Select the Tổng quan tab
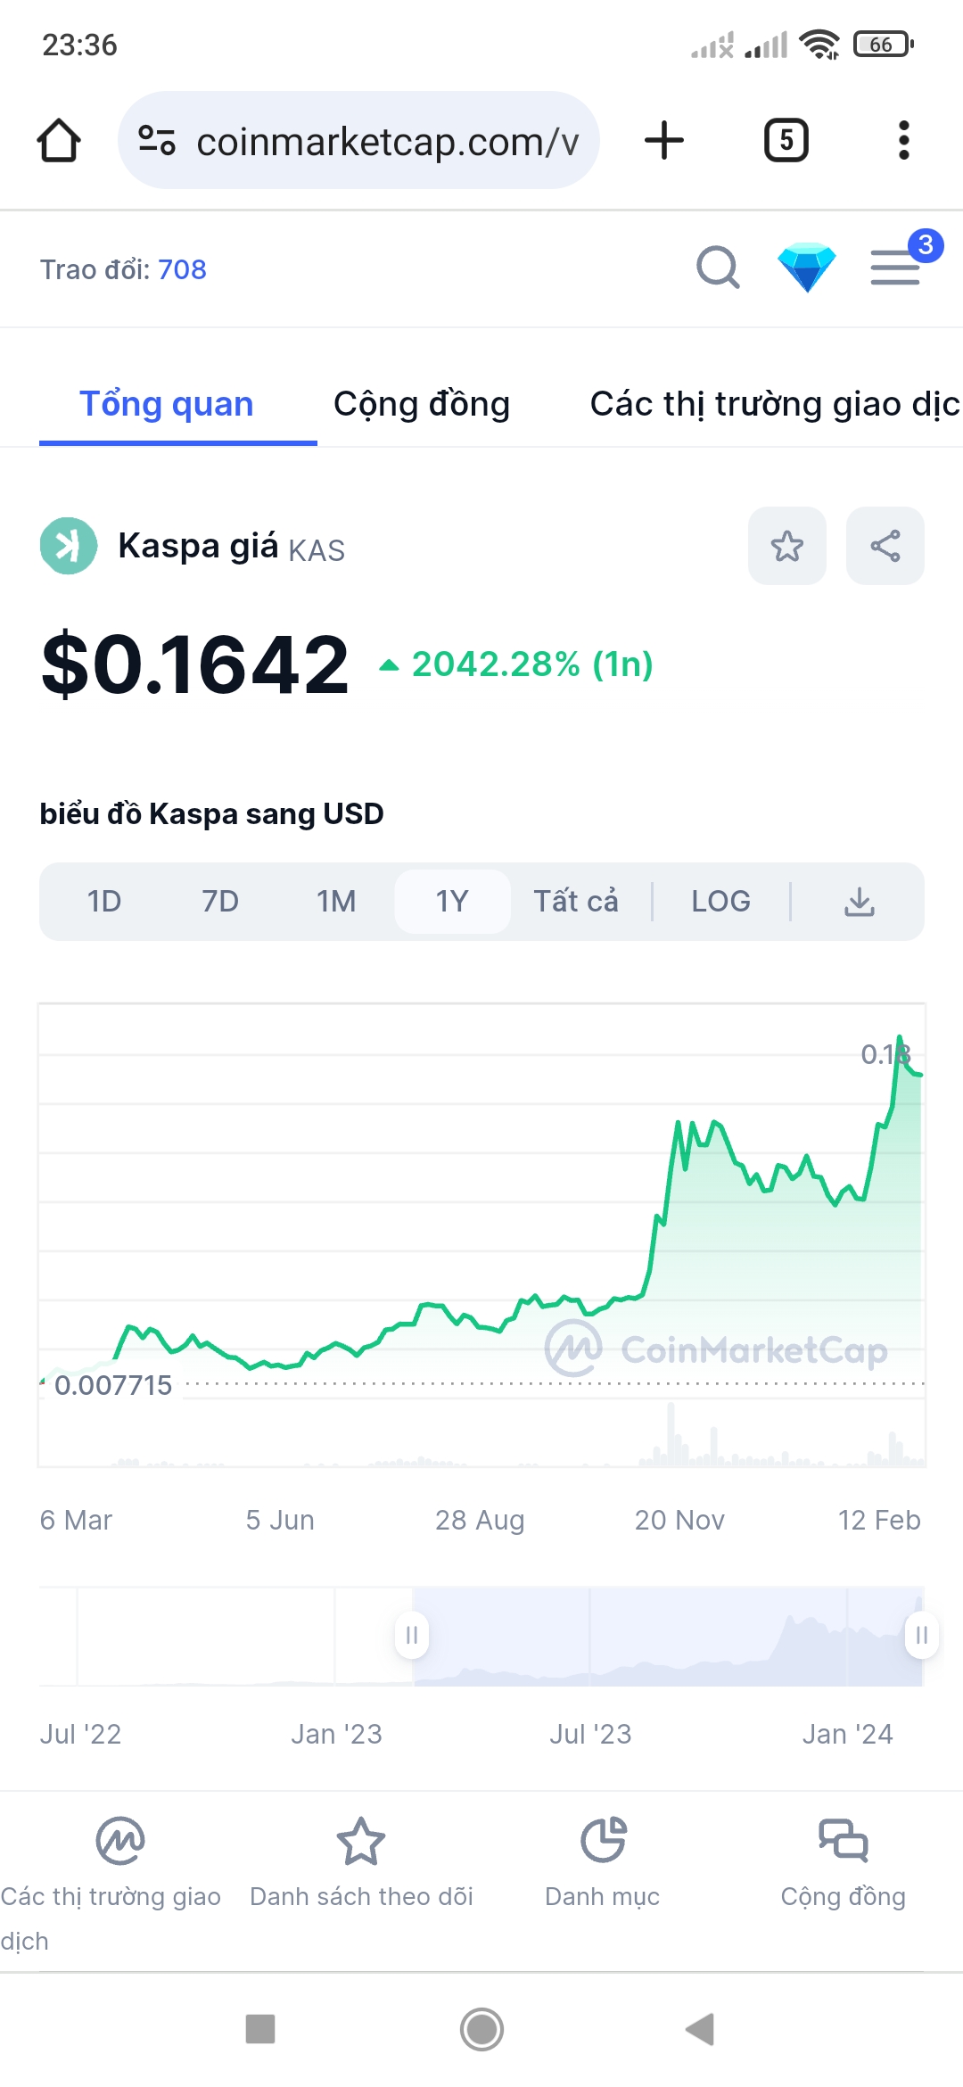 pyautogui.click(x=167, y=404)
